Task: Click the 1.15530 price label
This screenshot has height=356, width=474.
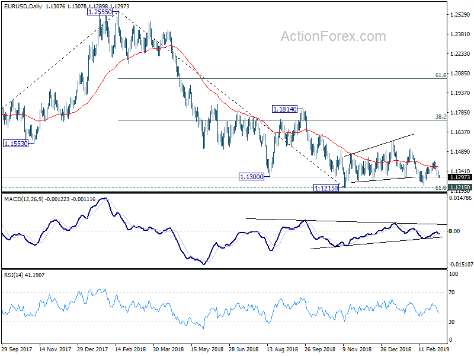Action: [x=16, y=144]
